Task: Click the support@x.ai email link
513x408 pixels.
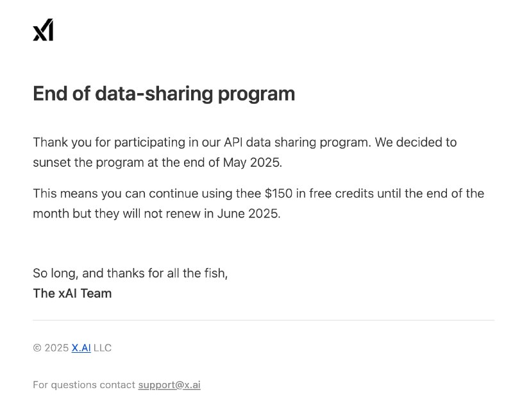Action: tap(169, 385)
